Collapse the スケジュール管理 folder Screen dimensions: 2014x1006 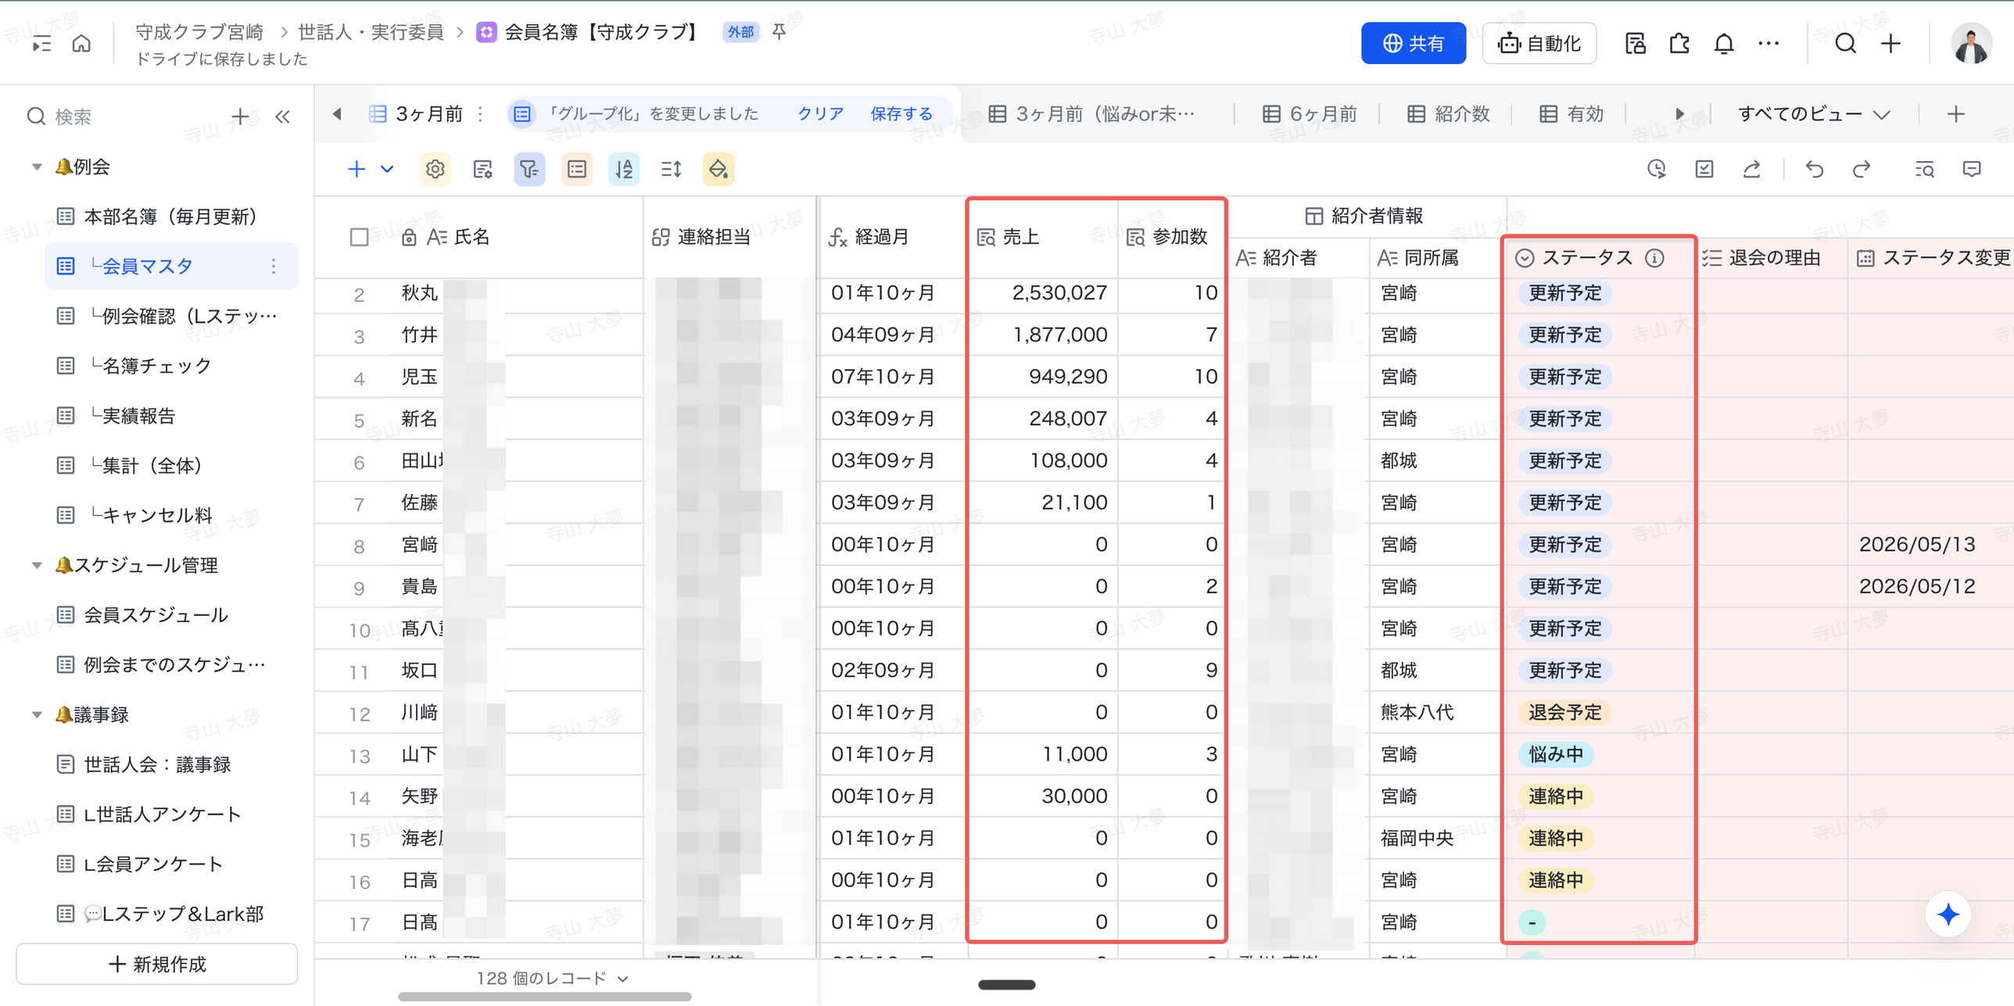click(x=37, y=565)
